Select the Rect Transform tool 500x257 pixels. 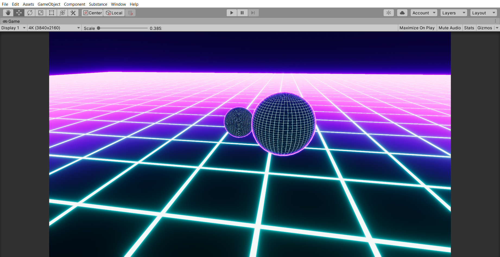pos(52,13)
